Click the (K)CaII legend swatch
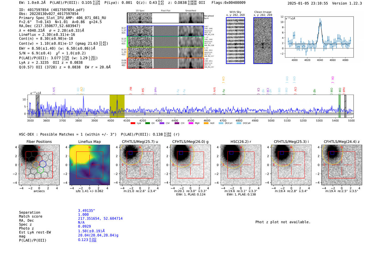 pos(221,123)
